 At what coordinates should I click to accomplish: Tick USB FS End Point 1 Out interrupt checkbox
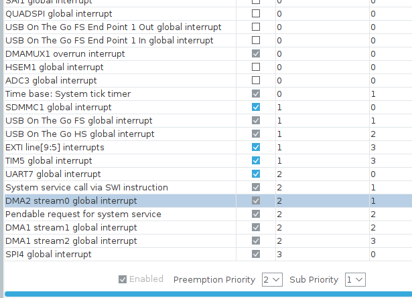pyautogui.click(x=256, y=27)
